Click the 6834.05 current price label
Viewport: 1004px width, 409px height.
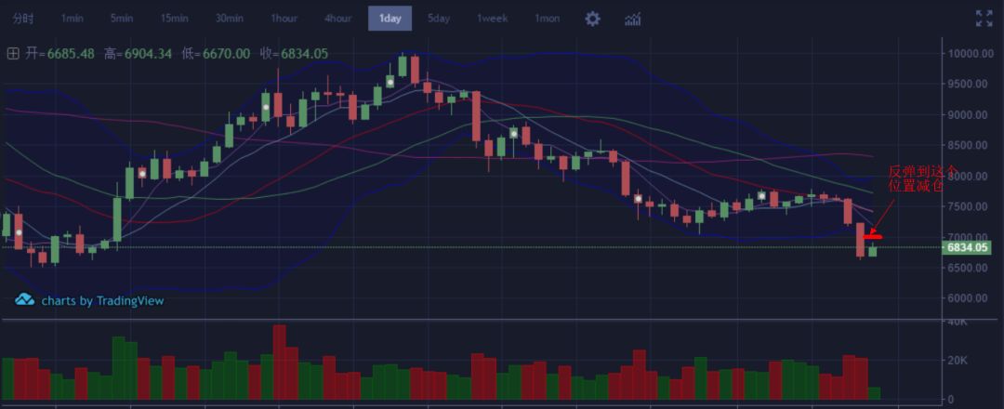[966, 247]
